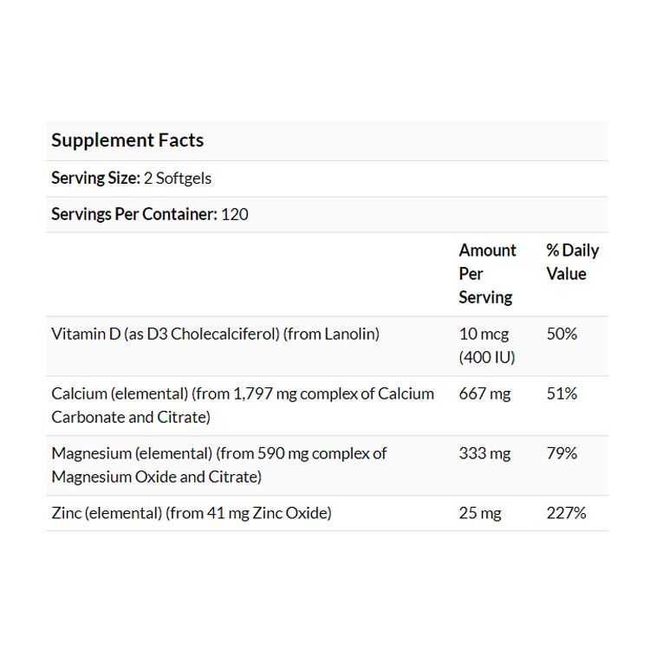Select the 667 mg calcium amount

point(484,393)
